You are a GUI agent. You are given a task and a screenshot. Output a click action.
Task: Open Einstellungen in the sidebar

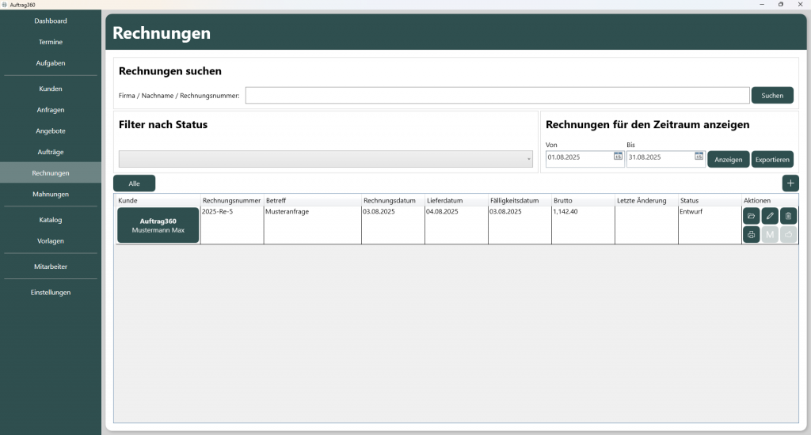(51, 292)
